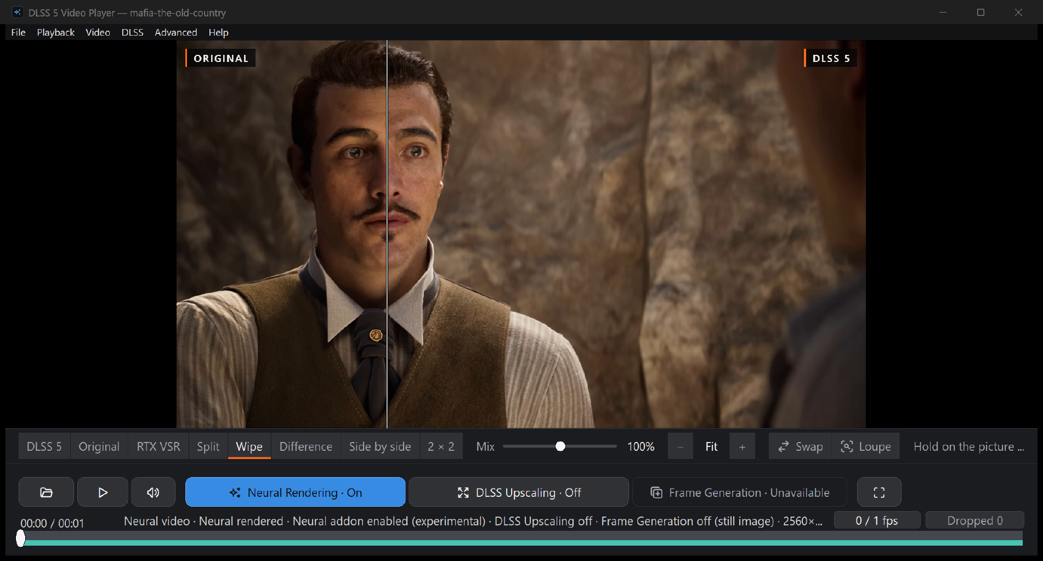
Task: Click the DLSS 5 Video Player app icon
Action: [18, 12]
